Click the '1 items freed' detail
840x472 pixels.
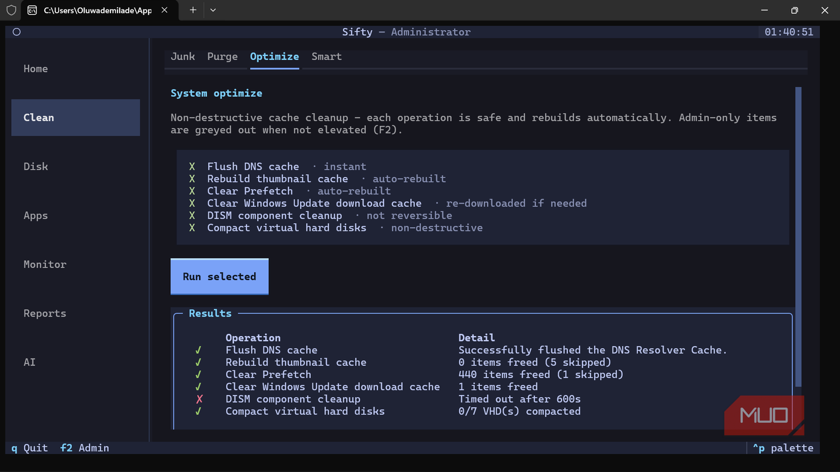tap(498, 387)
